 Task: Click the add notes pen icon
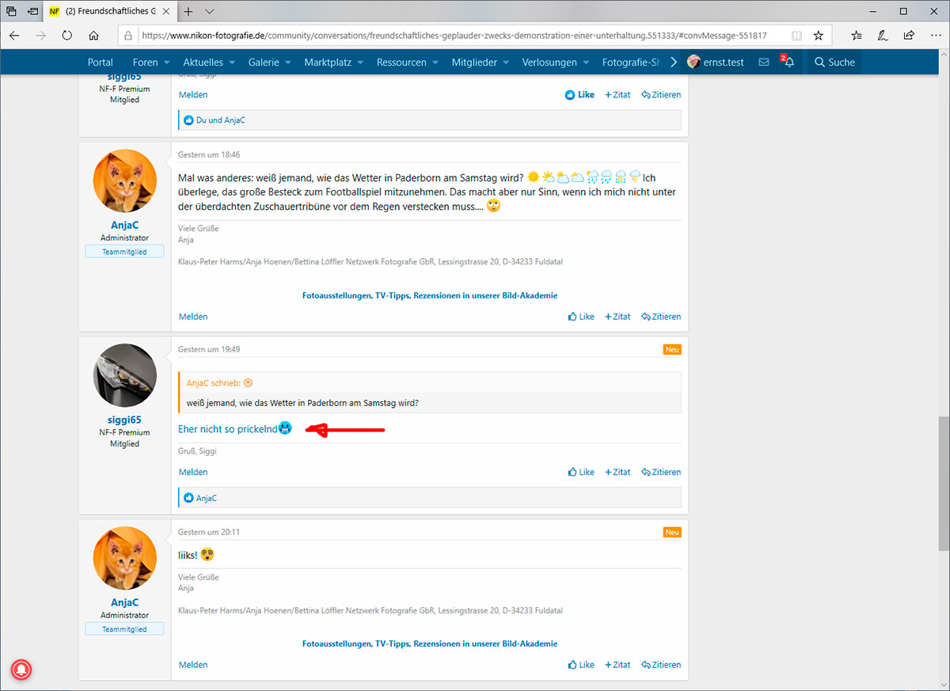[883, 36]
